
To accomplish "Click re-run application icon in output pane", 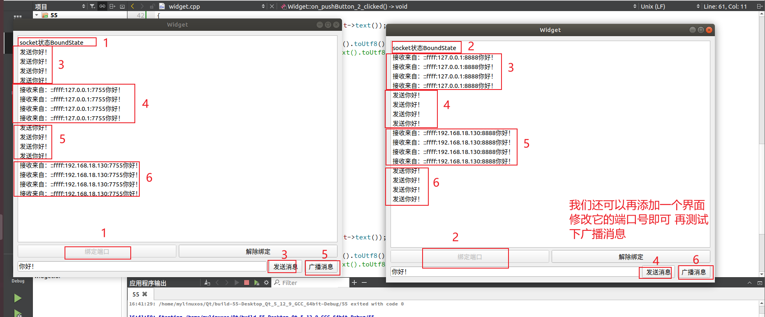I will click(x=237, y=283).
